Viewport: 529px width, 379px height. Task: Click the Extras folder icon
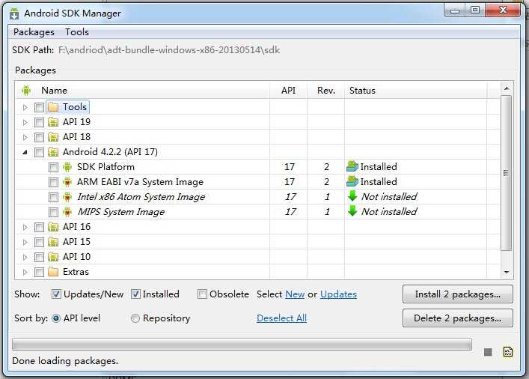pos(53,272)
